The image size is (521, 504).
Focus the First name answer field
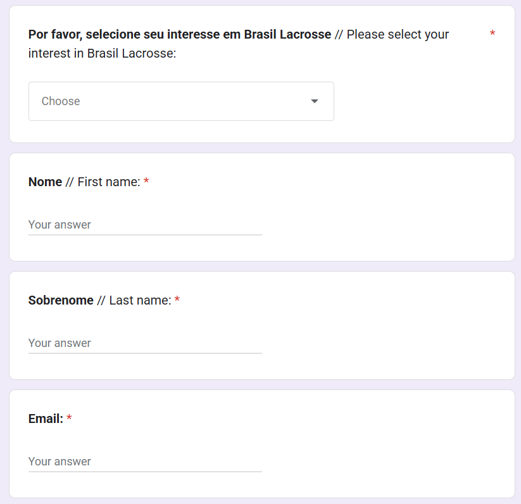pos(145,225)
